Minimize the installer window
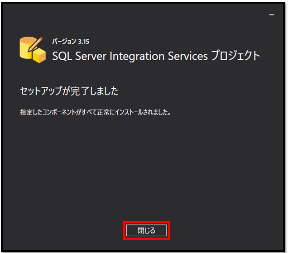Image resolution: width=288 pixels, height=253 pixels. (272, 15)
